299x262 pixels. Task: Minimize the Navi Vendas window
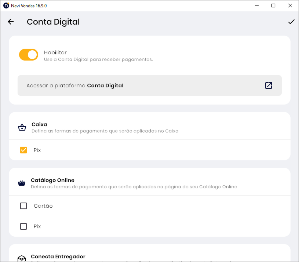(256, 6)
